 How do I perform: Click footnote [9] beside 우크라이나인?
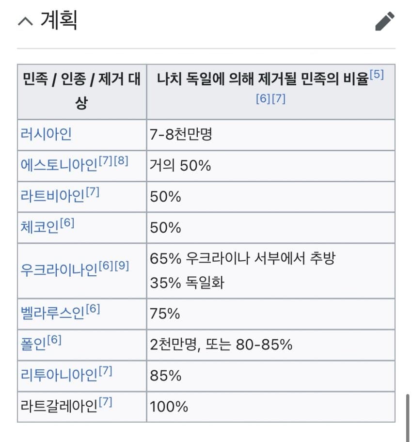point(122,266)
